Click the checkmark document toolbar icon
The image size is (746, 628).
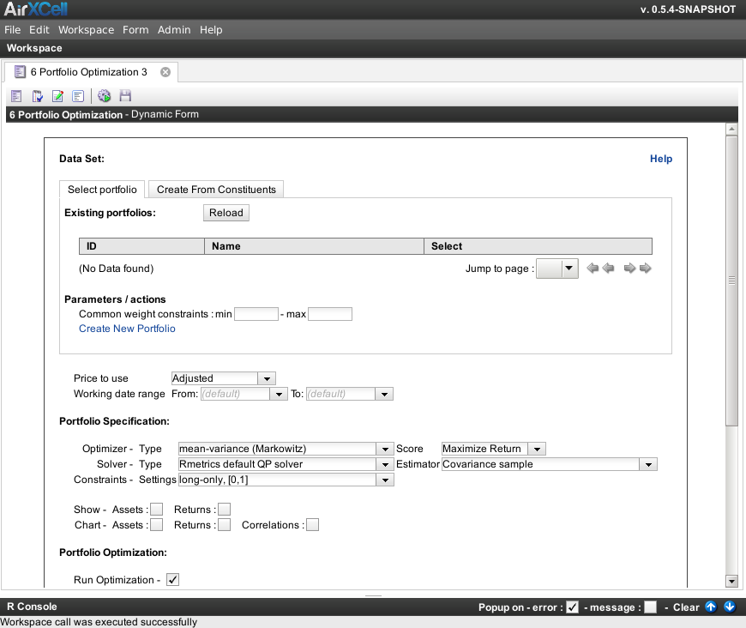click(x=37, y=96)
